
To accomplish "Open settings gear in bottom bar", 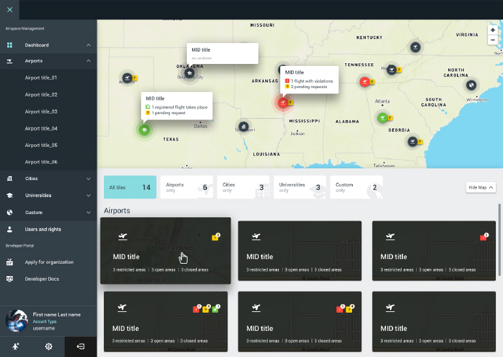I will pos(48,347).
